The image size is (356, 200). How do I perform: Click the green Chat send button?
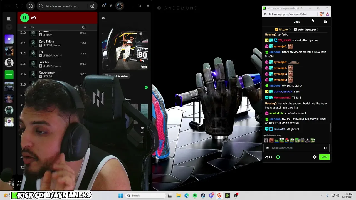(x=324, y=157)
